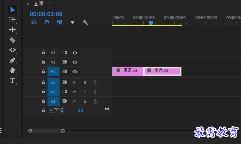Select the Pen tool
Image resolution: width=241 pixels, height=144 pixels.
coord(12,61)
